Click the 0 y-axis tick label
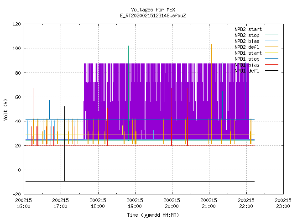The image size is (292, 219). [19, 170]
